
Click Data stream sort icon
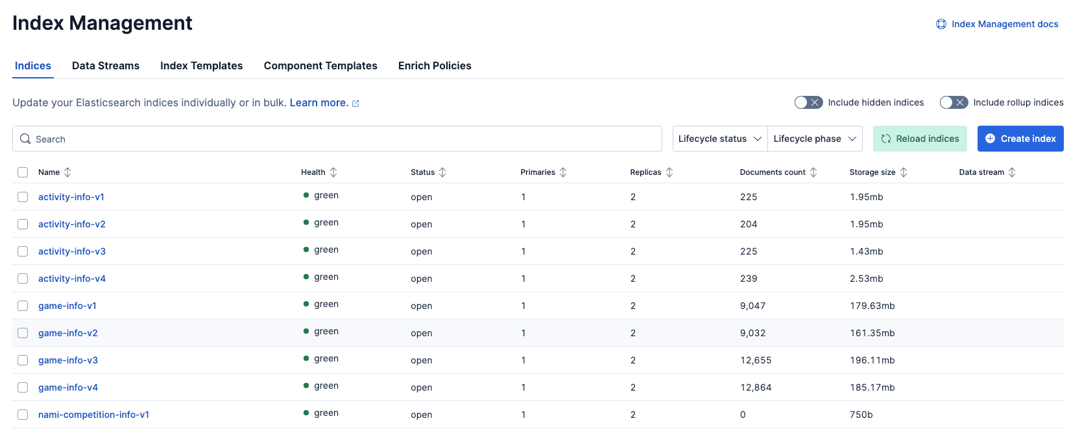point(1012,172)
